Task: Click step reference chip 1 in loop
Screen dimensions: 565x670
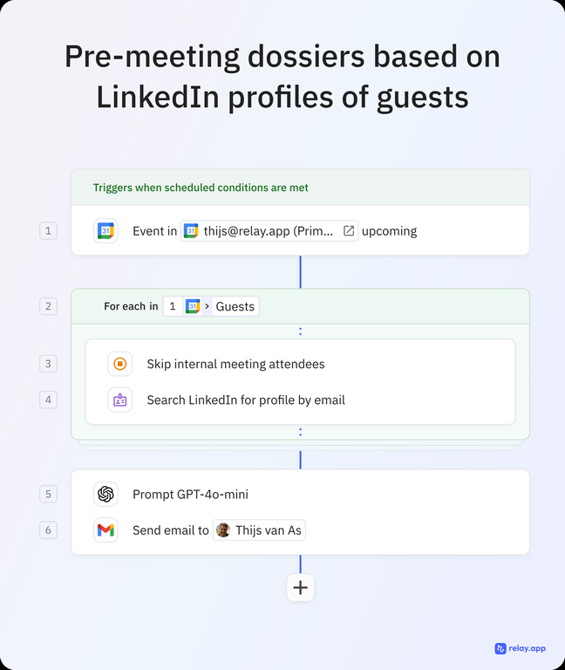Action: click(173, 306)
